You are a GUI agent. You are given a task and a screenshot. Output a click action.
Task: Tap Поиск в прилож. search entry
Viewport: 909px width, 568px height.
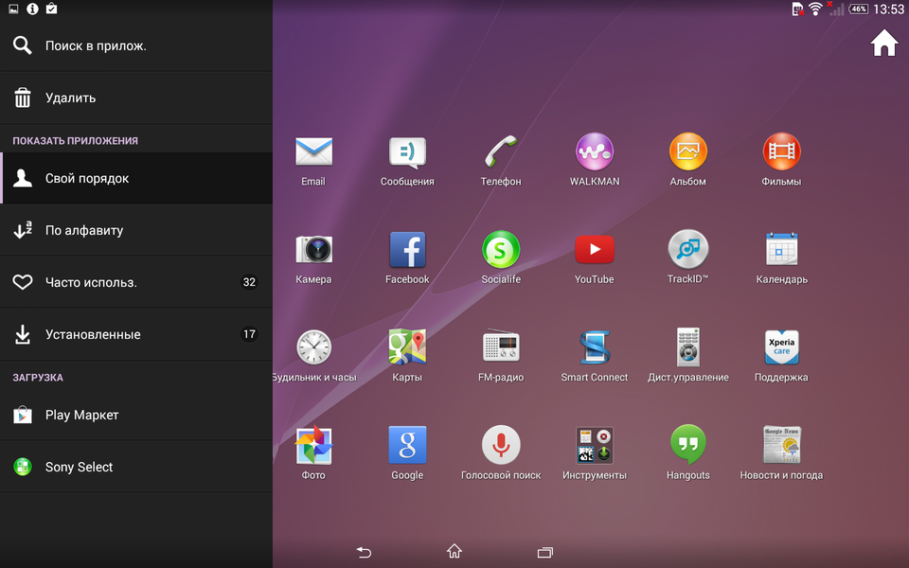click(x=136, y=45)
